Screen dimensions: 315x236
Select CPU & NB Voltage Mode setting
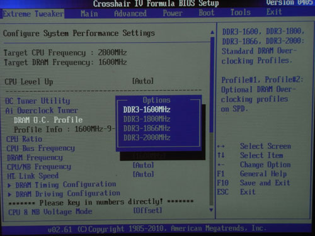coord(50,211)
